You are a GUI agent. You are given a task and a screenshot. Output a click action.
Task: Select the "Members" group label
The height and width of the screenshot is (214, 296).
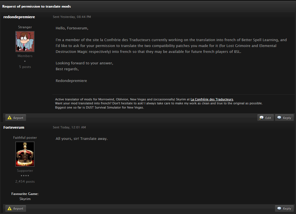[25, 56]
